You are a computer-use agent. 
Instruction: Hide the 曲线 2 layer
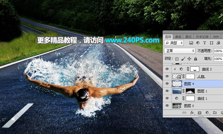tap(167, 69)
